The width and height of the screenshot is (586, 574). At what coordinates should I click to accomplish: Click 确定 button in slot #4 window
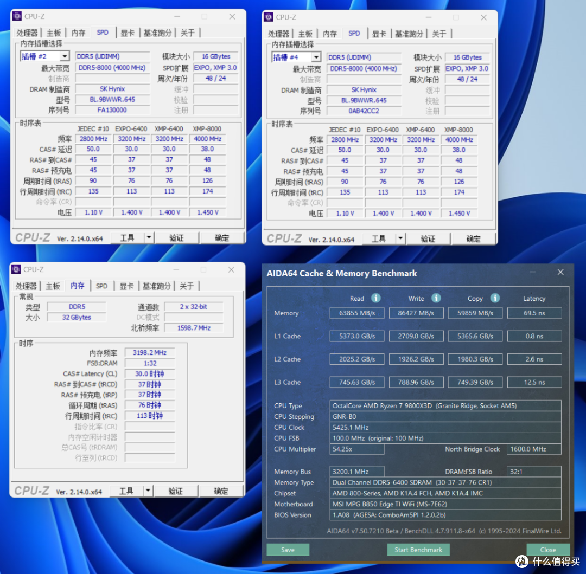click(x=473, y=238)
